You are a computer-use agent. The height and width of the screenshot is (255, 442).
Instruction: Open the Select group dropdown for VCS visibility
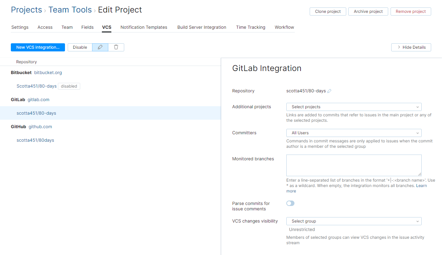click(x=353, y=221)
